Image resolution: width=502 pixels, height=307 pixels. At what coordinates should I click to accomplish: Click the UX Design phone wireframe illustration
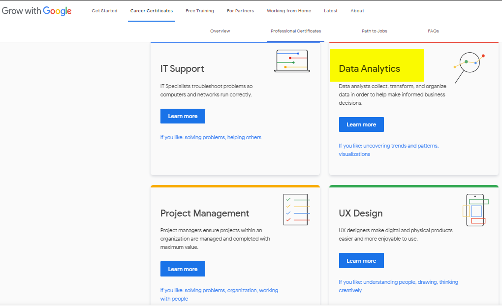click(x=475, y=210)
